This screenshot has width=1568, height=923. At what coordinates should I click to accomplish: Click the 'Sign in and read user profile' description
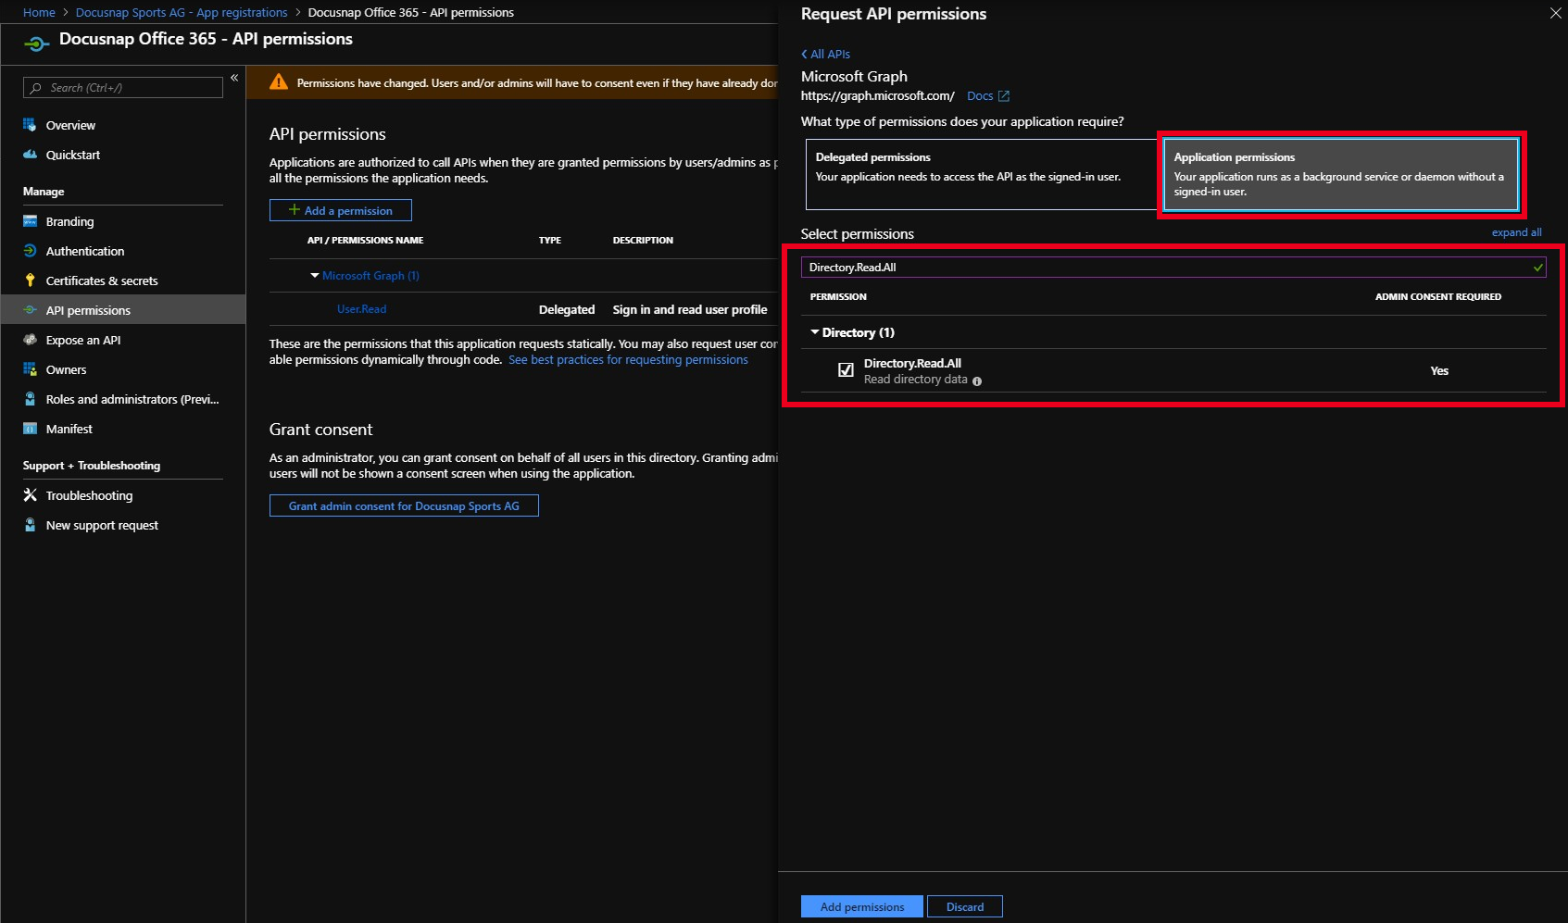pyautogui.click(x=690, y=309)
